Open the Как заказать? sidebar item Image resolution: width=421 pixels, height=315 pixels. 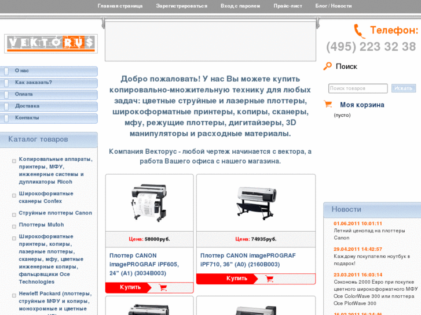pos(49,83)
